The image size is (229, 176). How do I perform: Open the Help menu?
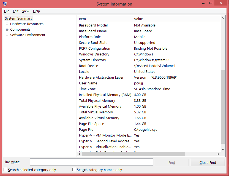point(36,11)
